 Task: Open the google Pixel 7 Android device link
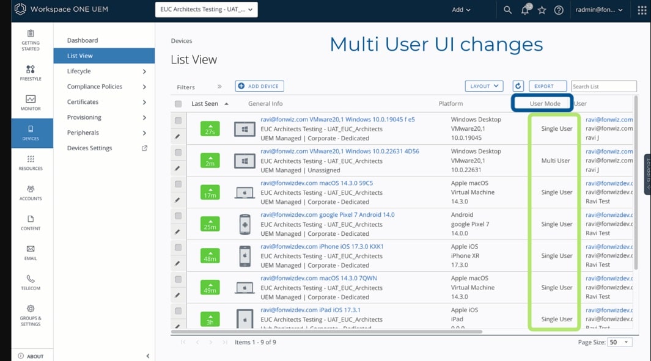coord(328,214)
